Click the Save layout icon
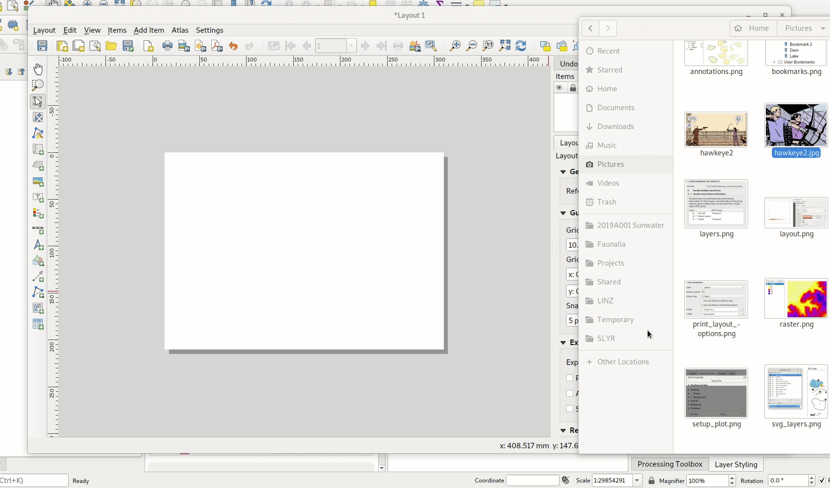This screenshot has width=830, height=488. tap(42, 46)
